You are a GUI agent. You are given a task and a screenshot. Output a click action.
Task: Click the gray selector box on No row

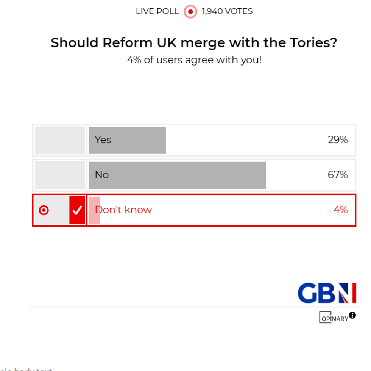59,175
